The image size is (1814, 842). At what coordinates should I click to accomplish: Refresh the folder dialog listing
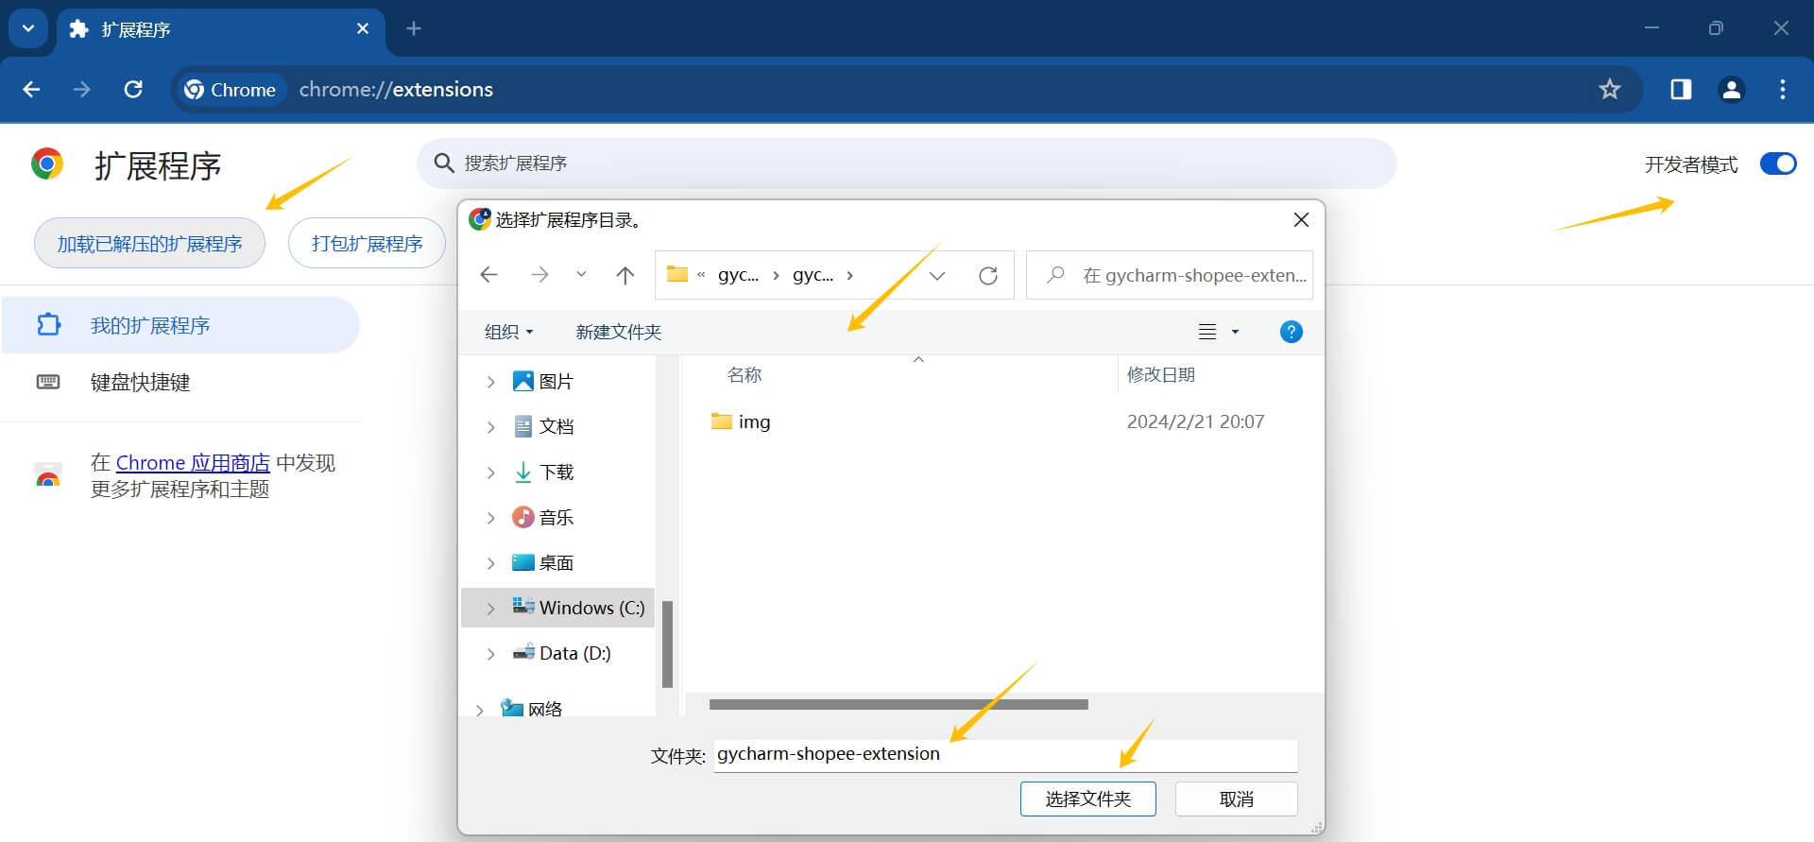988,275
